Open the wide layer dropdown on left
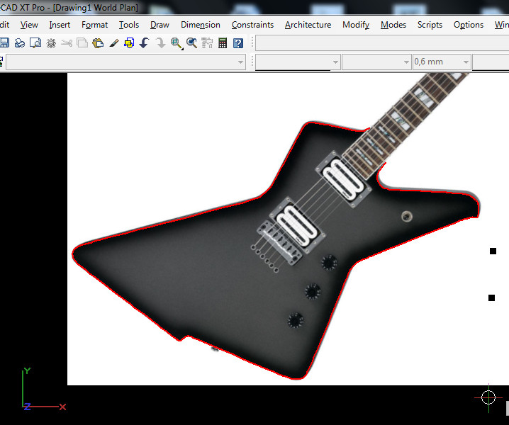 240,62
